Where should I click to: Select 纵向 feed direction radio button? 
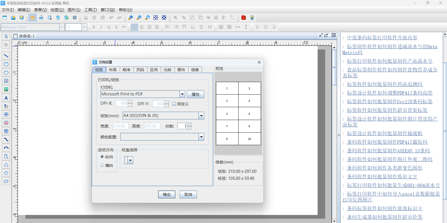click(x=102, y=157)
